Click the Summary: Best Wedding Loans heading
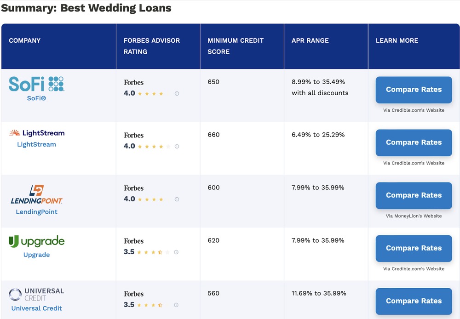 86,8
